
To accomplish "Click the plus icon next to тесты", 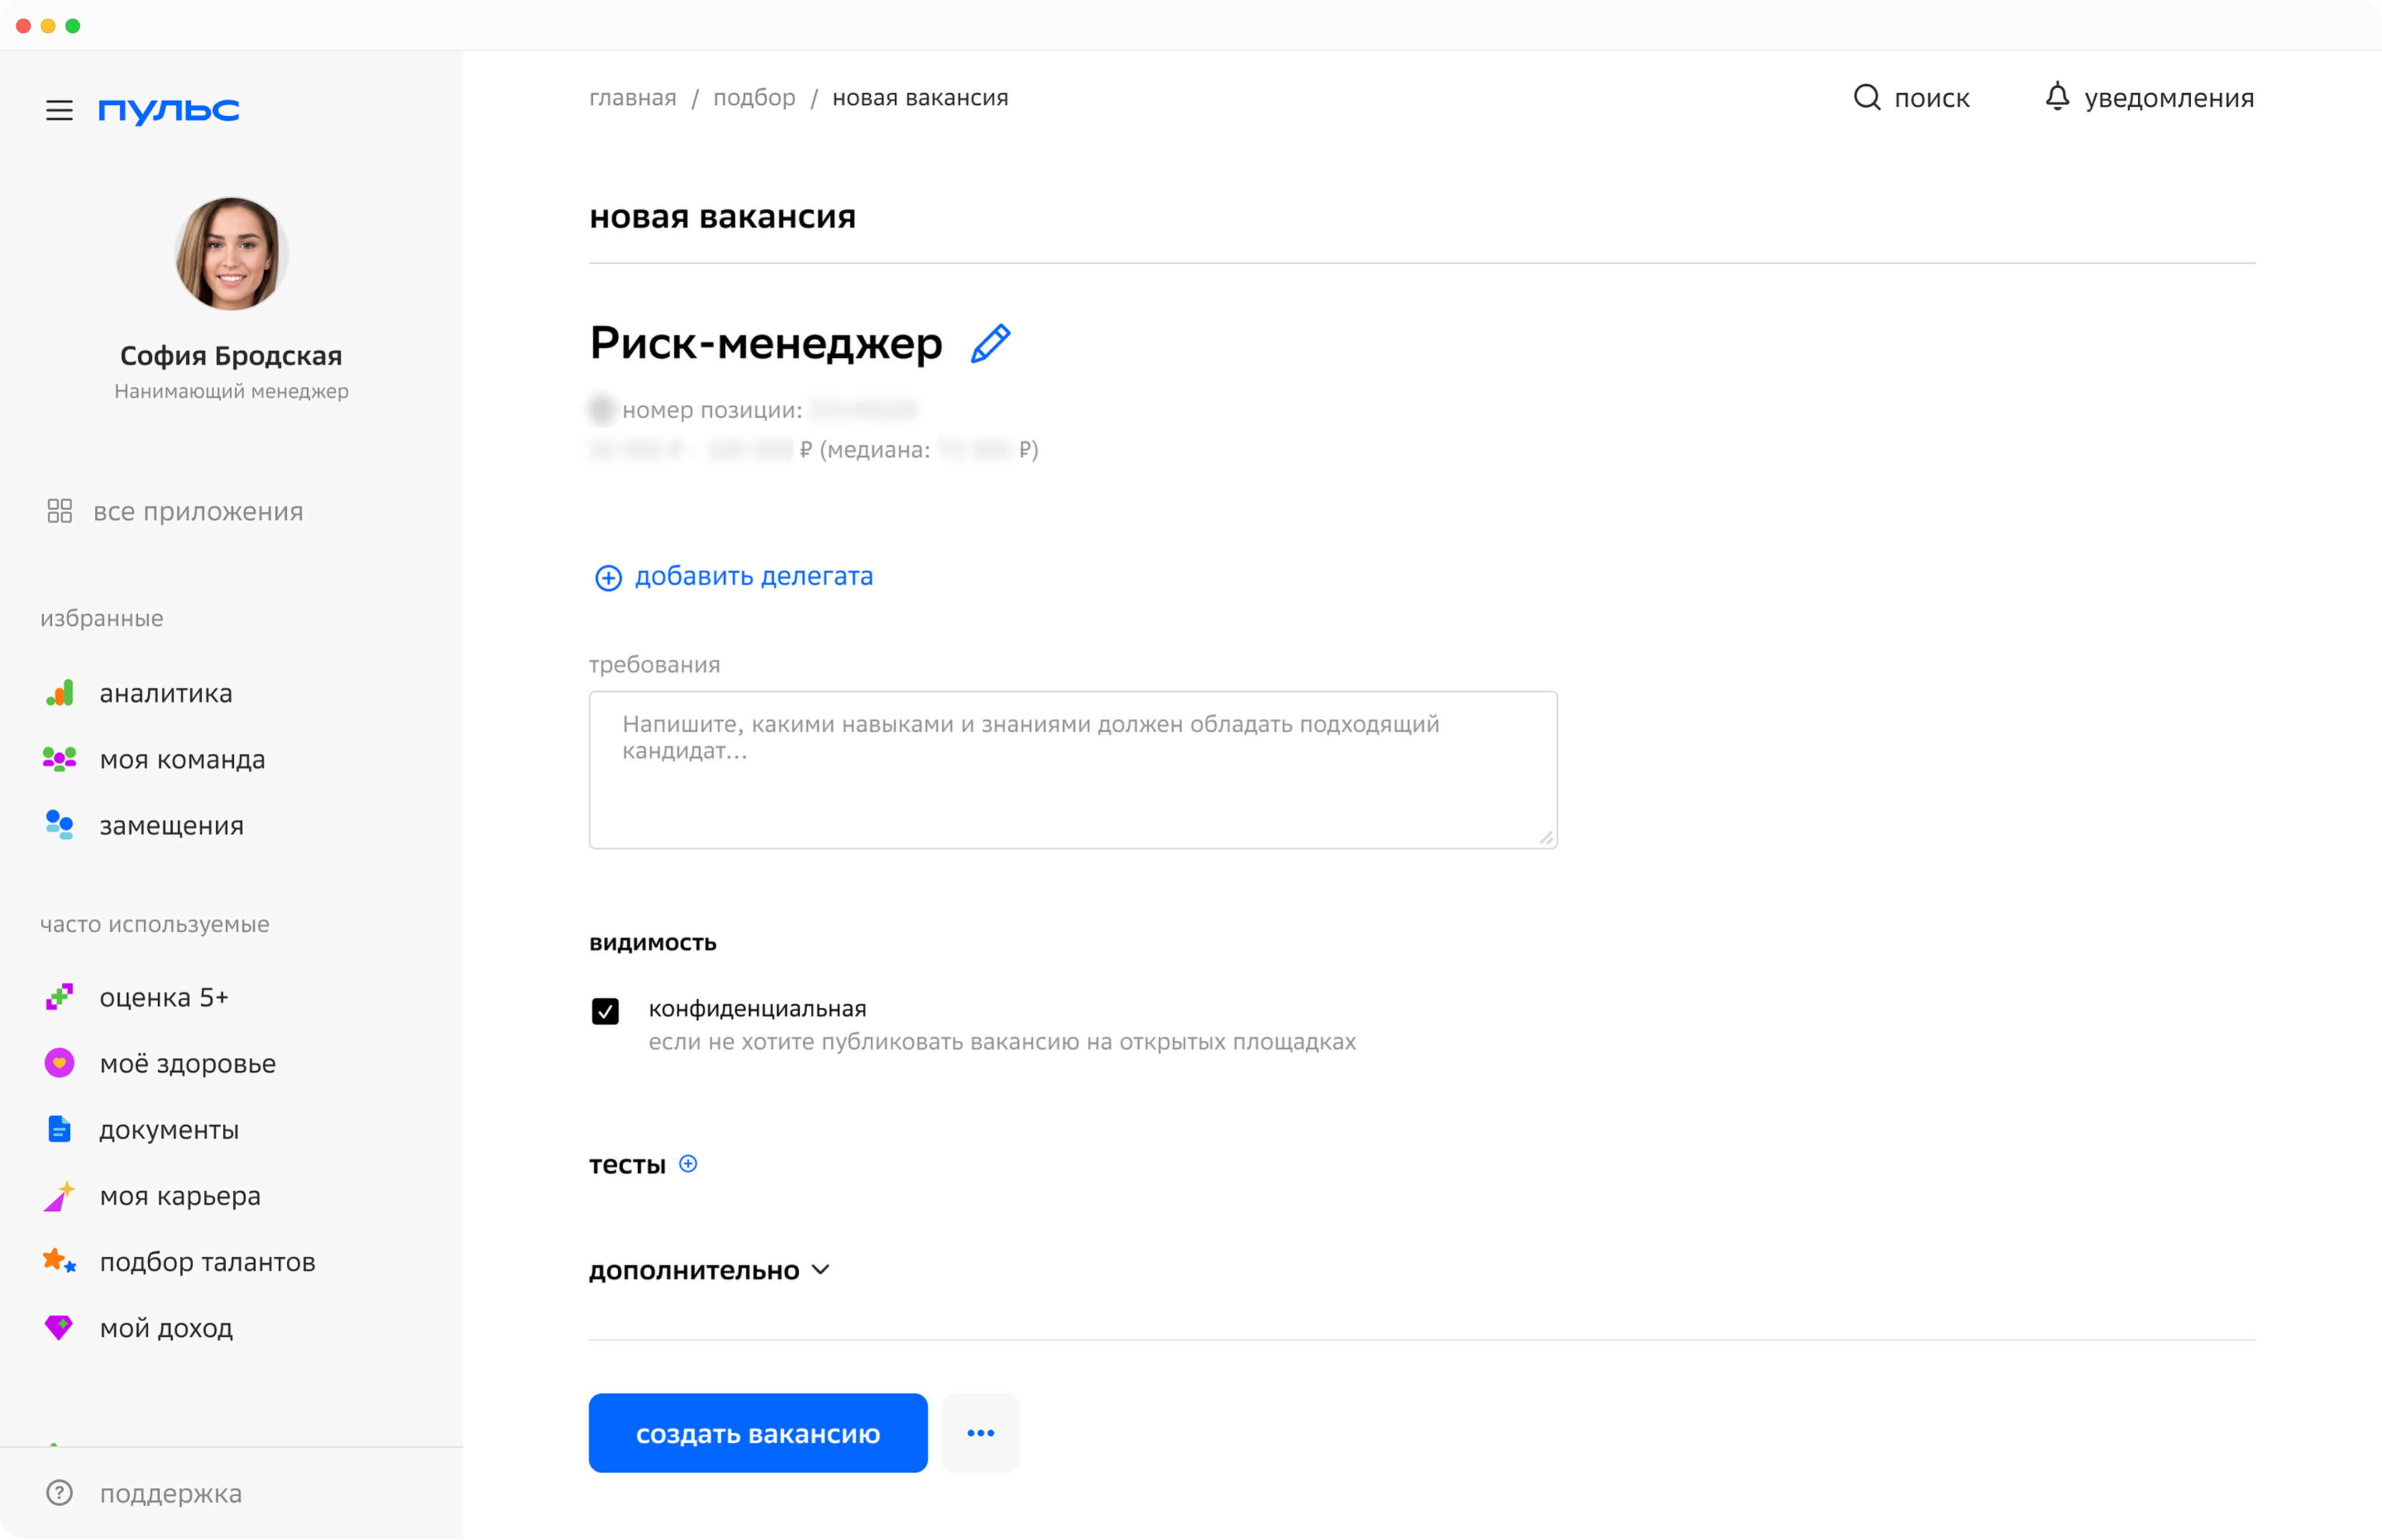I will click(688, 1163).
